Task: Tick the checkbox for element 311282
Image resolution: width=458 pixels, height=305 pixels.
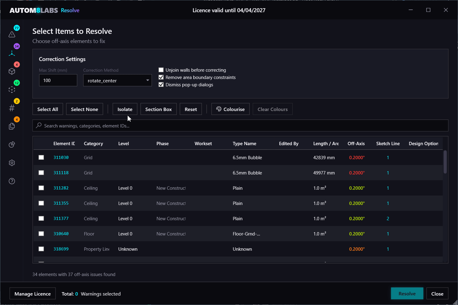Action: tap(41, 188)
